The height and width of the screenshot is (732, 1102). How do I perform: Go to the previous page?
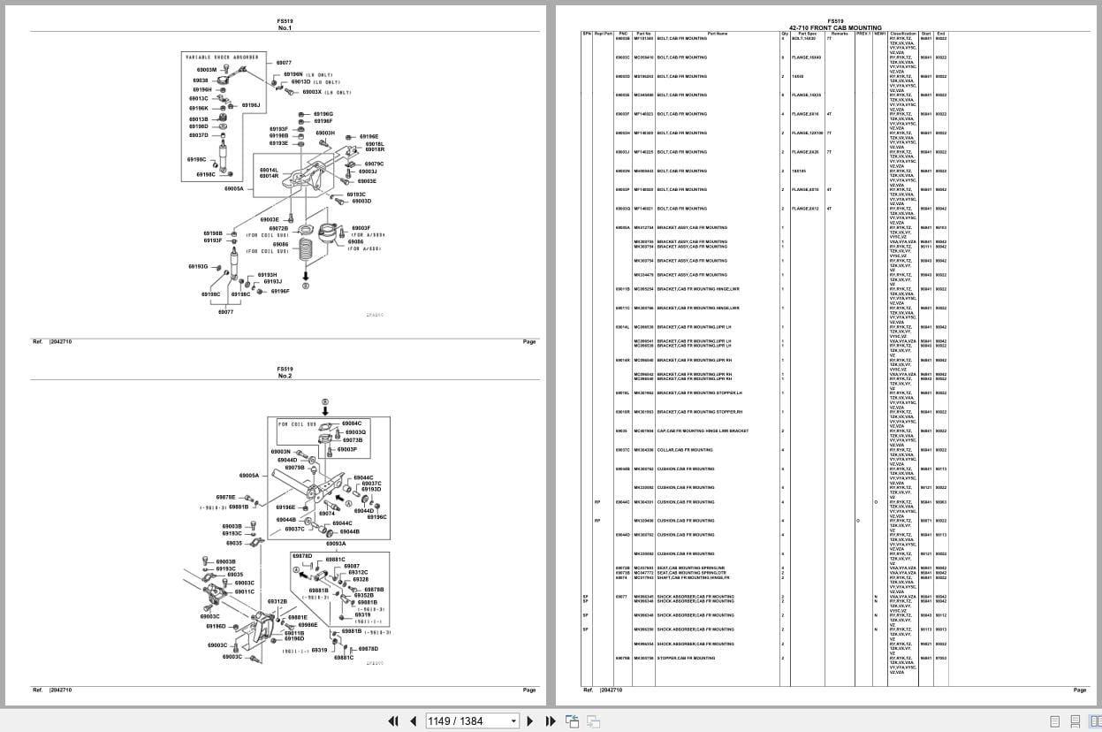pos(413,721)
